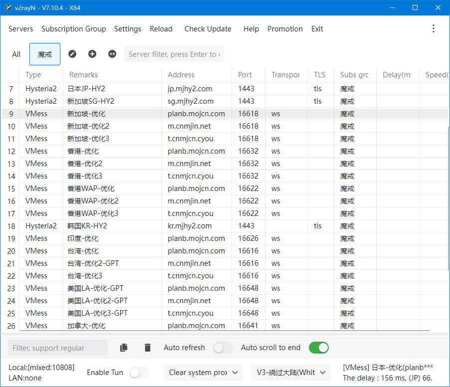This screenshot has height=387, width=450.
Task: Click the Server filter input field
Action: point(174,54)
